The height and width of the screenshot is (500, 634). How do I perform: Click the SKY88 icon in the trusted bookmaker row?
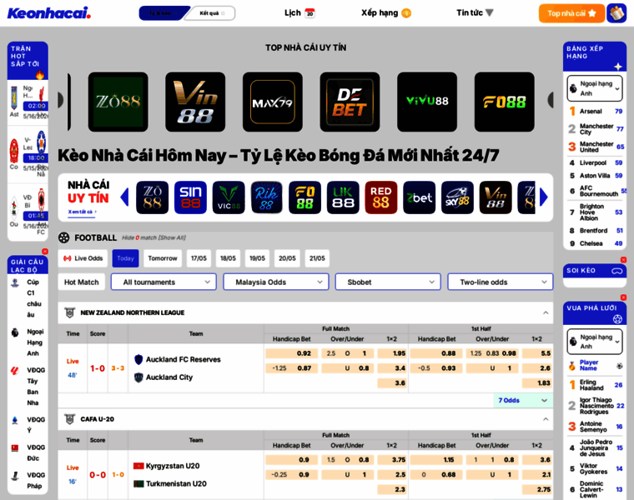click(x=457, y=197)
